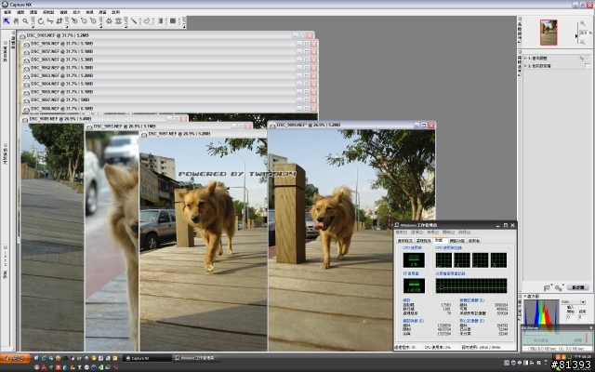The height and width of the screenshot is (372, 595).
Task: Click the DSC_9099.NEF window title bar
Action: point(351,125)
